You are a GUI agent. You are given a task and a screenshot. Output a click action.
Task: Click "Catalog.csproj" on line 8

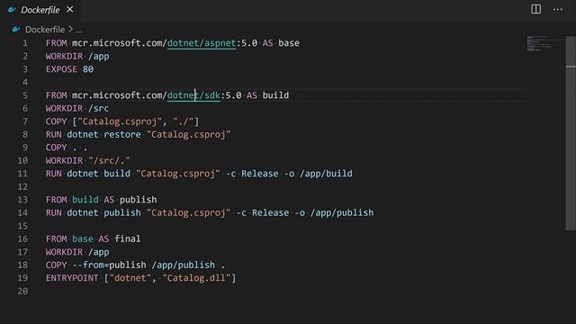coord(188,134)
